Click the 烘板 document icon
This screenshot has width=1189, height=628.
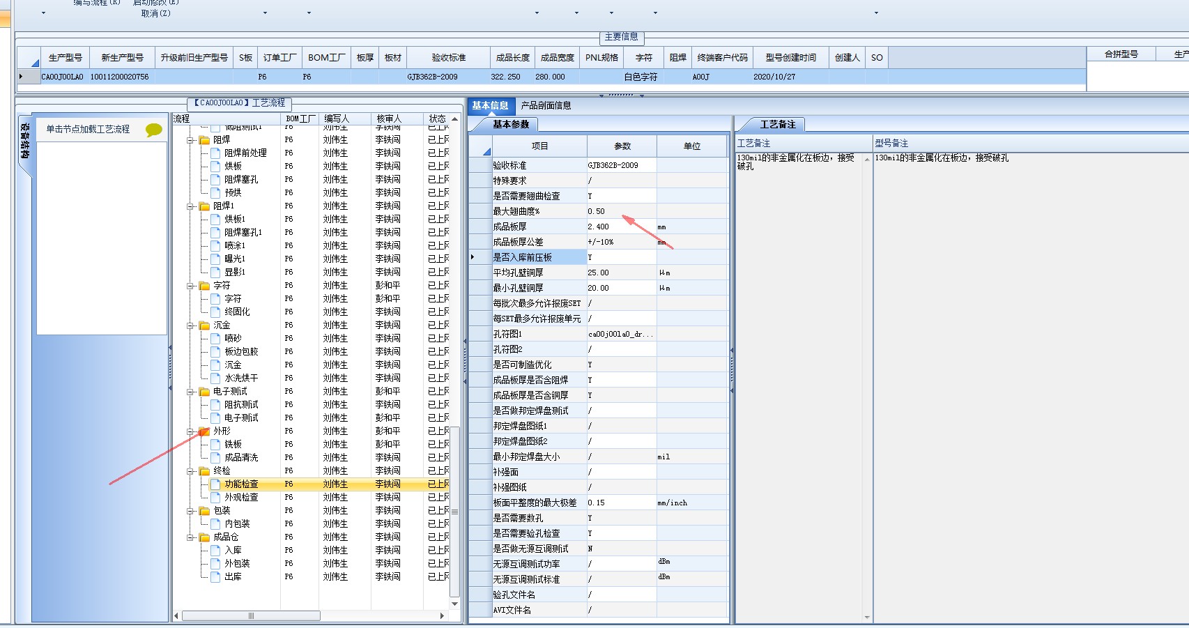click(216, 167)
